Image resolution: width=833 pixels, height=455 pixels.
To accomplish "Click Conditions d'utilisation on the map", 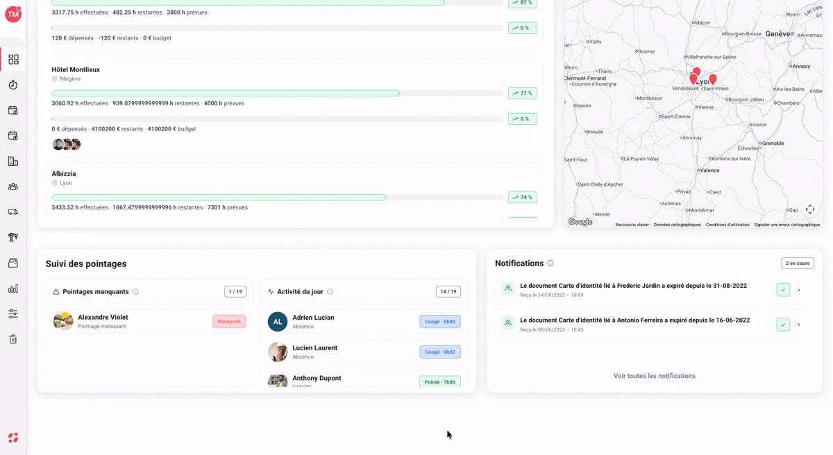I will 727,225.
